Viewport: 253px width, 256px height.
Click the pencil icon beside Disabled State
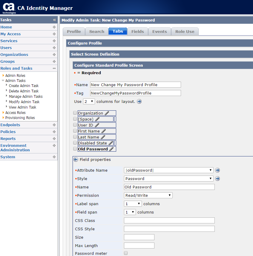pos(111,143)
